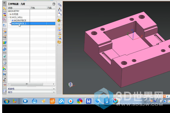Click the colorful Create Geometry tool icon
The width and height of the screenshot is (170, 113).
pyautogui.click(x=59, y=20)
